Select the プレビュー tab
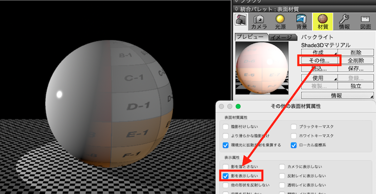This screenshot has width=376, height=194. 250,37
